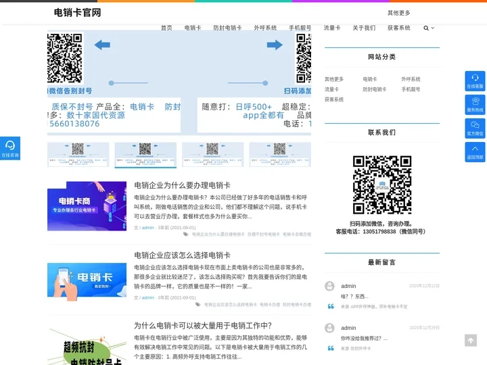Open 手机靓号 navigation menu item
The image size is (487, 365).
click(300, 28)
